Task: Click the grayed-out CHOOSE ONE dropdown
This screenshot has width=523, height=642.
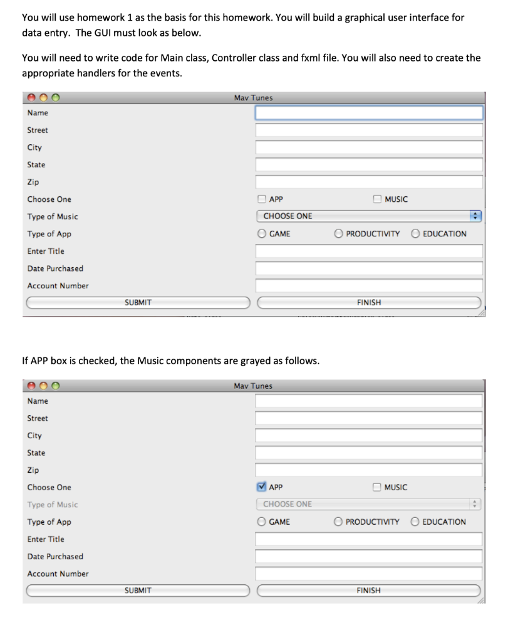Action: pyautogui.click(x=368, y=504)
